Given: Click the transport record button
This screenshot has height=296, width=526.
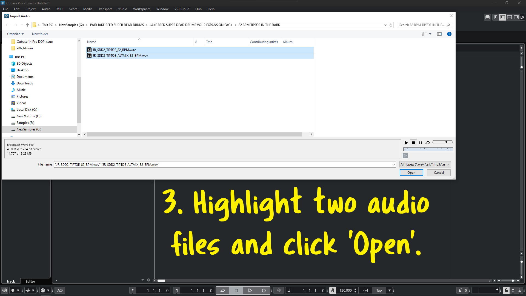Looking at the screenshot, I should click(264, 291).
